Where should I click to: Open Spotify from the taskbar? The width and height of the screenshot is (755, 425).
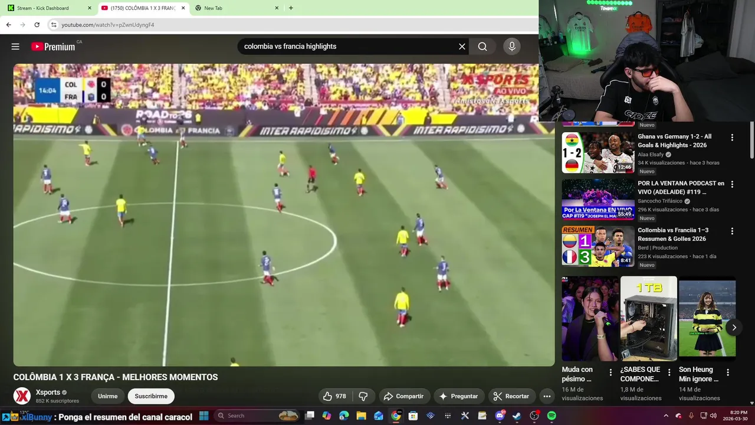[x=552, y=416]
